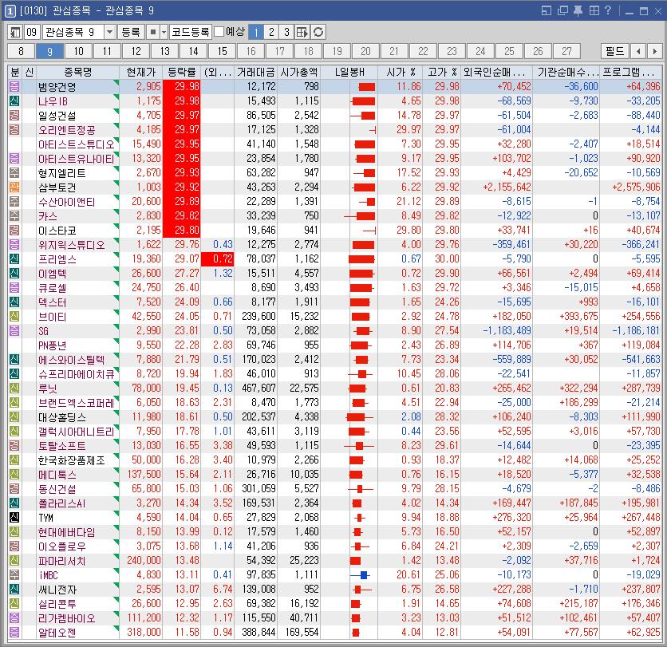
Task: Click the 코드등록 button
Action: tap(191, 33)
